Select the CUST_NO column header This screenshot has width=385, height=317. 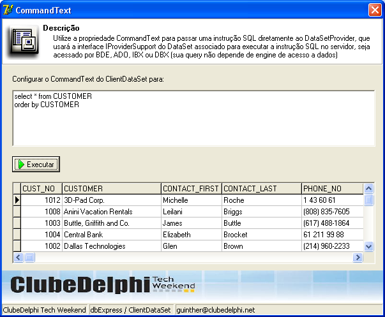coord(42,189)
